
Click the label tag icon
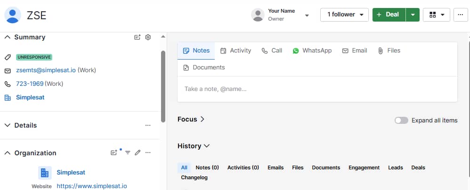(8, 57)
